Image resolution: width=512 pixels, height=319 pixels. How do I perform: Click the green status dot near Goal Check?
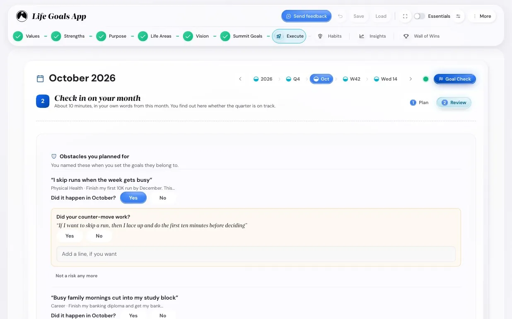tap(425, 79)
